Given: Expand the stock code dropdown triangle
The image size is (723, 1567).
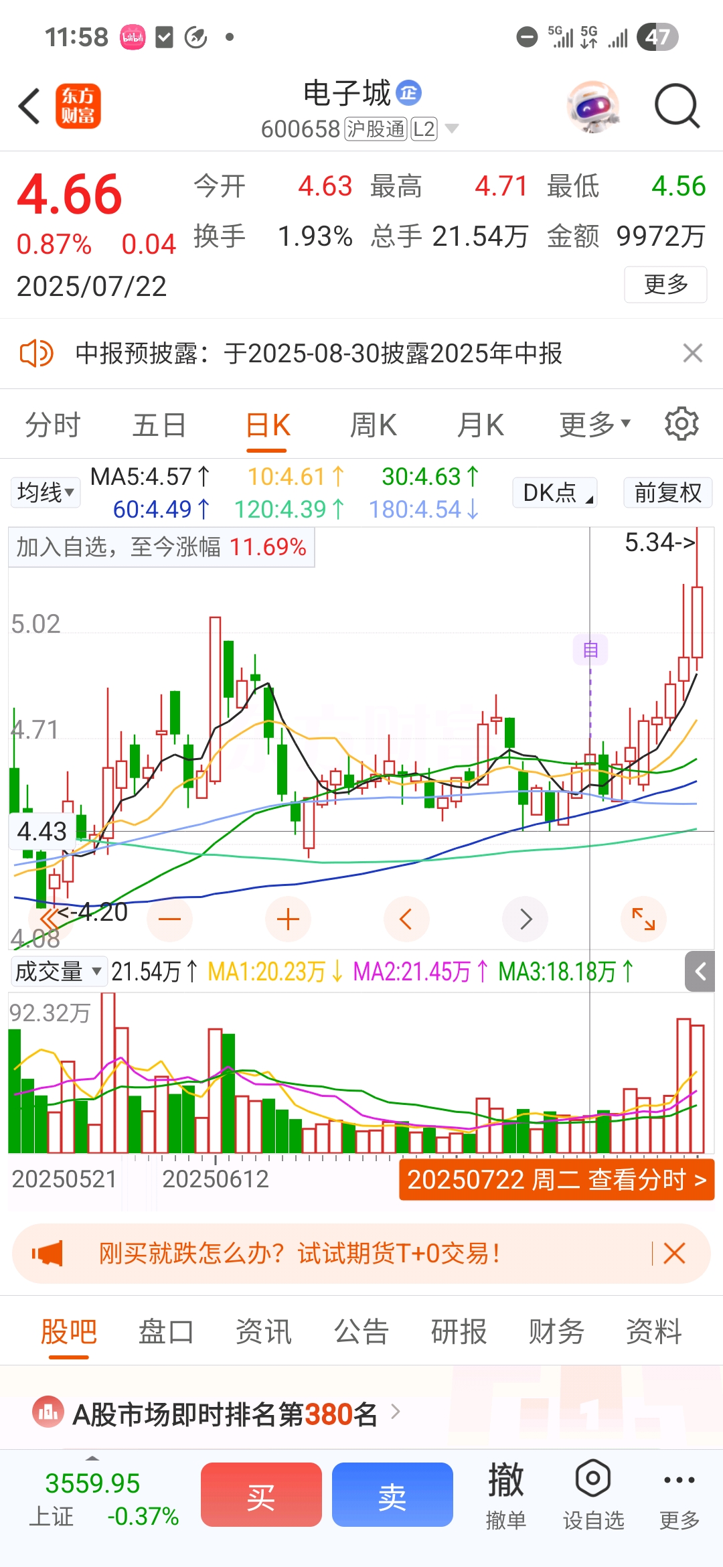Looking at the screenshot, I should coord(452,129).
